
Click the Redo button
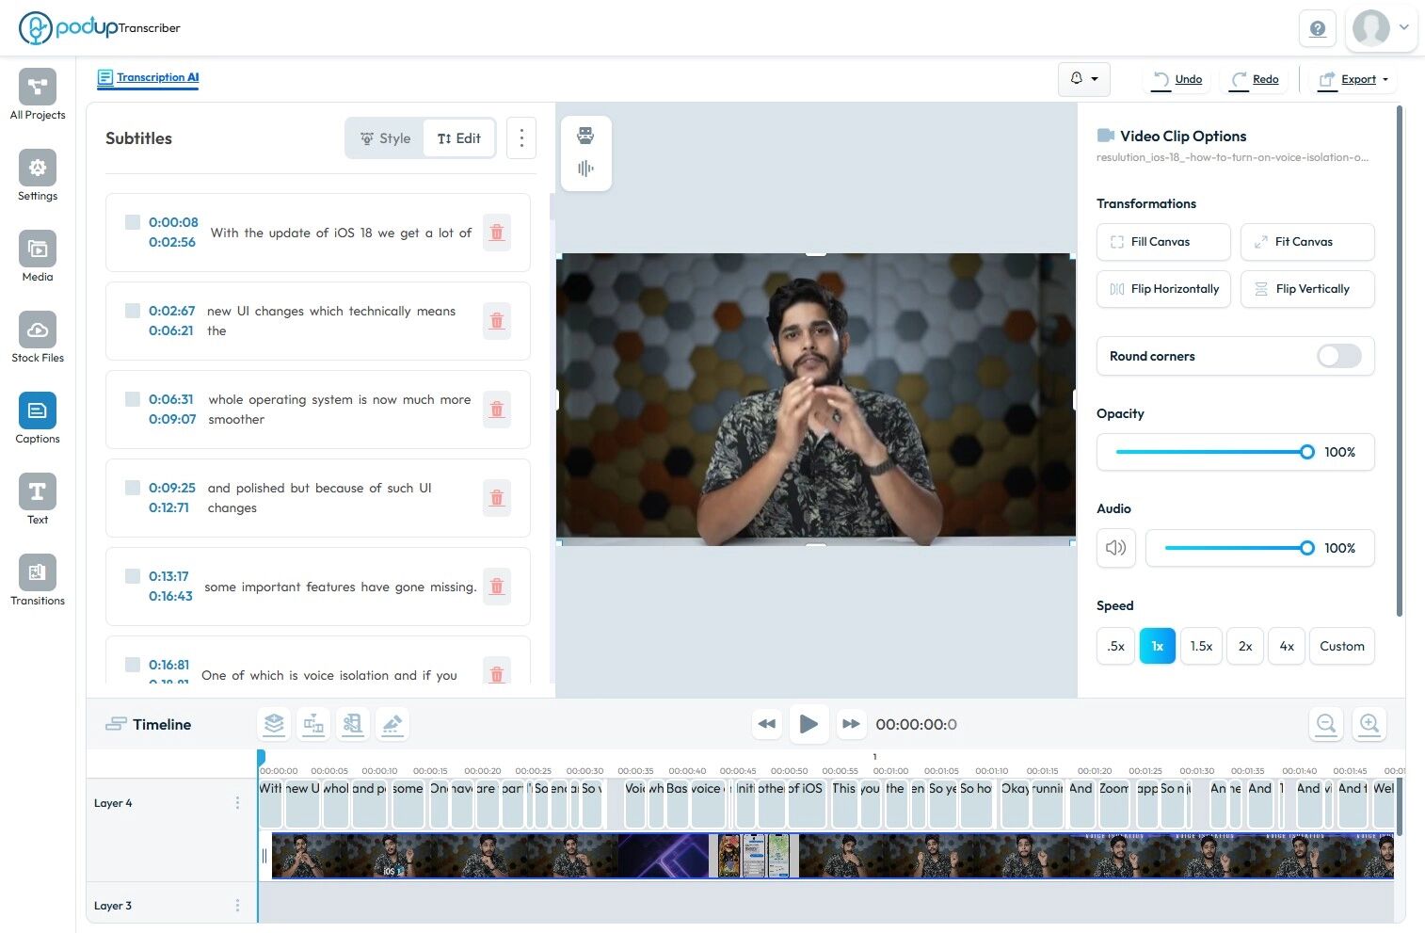point(1256,79)
